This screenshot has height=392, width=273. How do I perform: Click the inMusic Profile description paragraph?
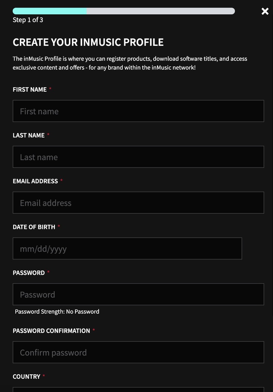coord(130,63)
